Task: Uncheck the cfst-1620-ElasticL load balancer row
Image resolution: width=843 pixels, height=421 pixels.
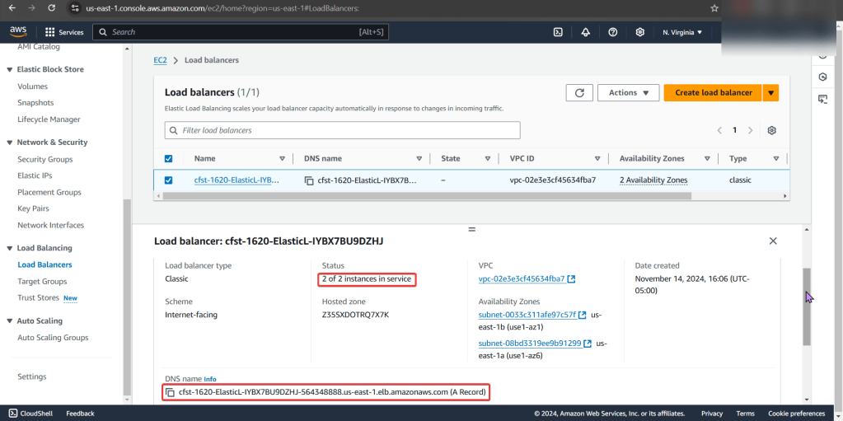Action: (169, 180)
